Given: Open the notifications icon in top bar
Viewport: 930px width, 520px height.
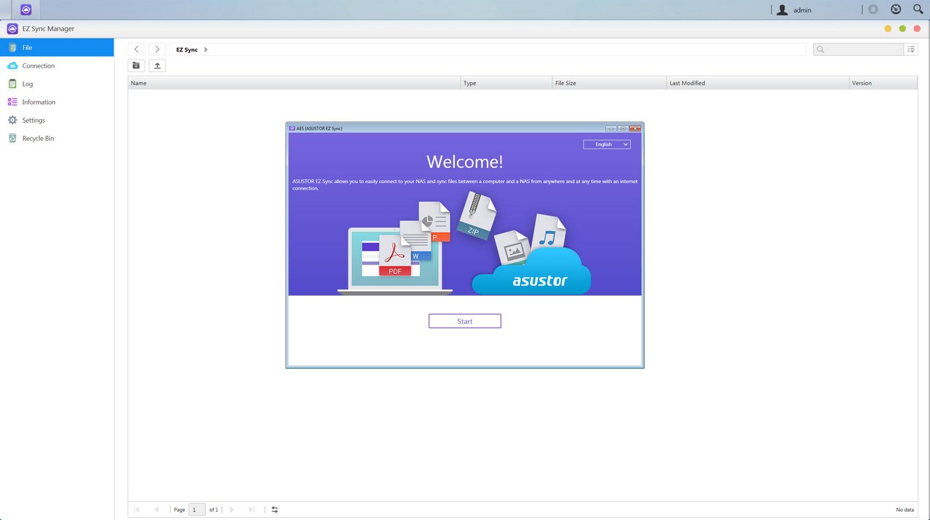Looking at the screenshot, I should click(873, 10).
